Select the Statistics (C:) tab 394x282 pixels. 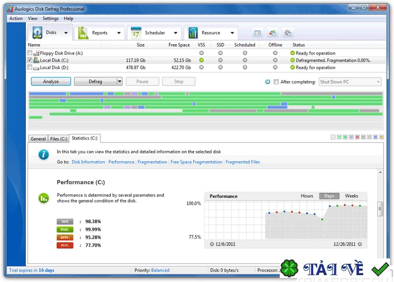[85, 138]
